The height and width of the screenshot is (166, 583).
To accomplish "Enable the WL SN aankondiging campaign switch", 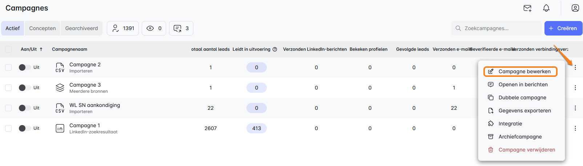I will tap(25, 108).
